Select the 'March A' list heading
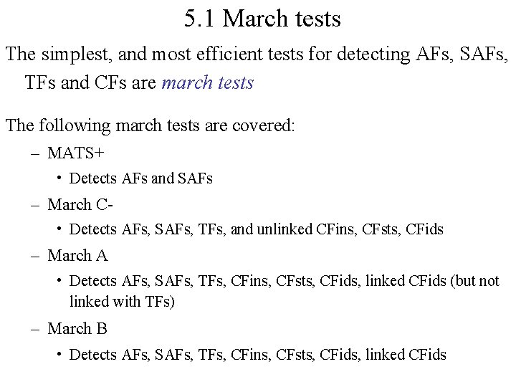This screenshot has width=516, height=387. [x=77, y=255]
